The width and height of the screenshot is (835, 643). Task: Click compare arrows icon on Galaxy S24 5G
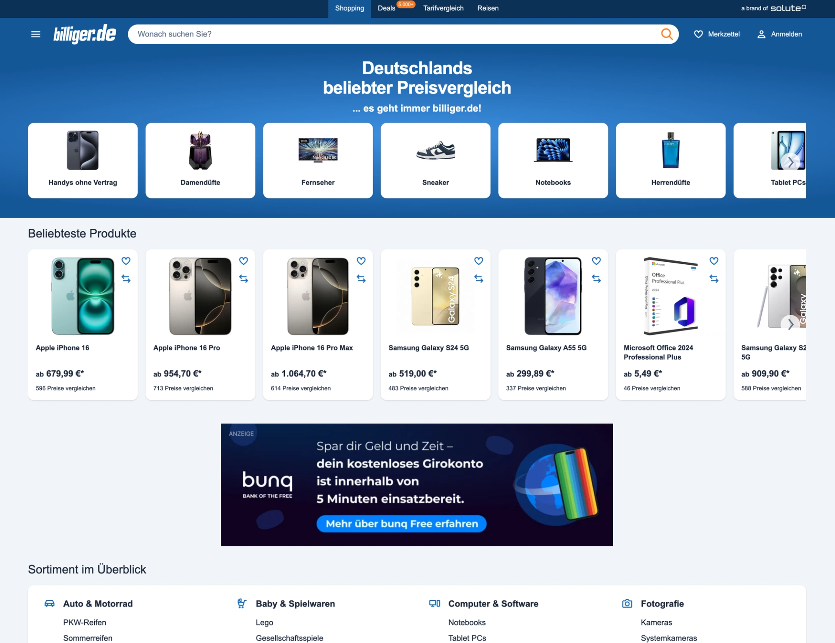479,279
